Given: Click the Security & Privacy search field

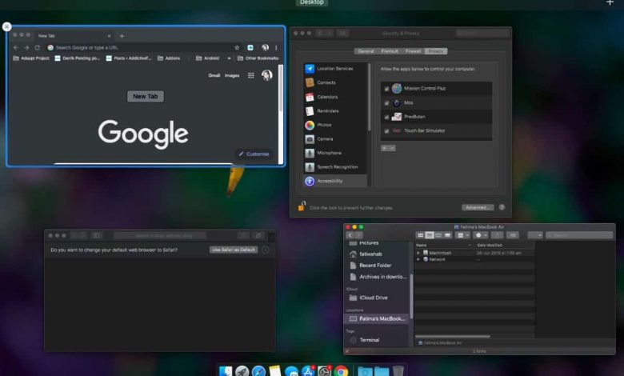Looking at the screenshot, I should (x=482, y=34).
